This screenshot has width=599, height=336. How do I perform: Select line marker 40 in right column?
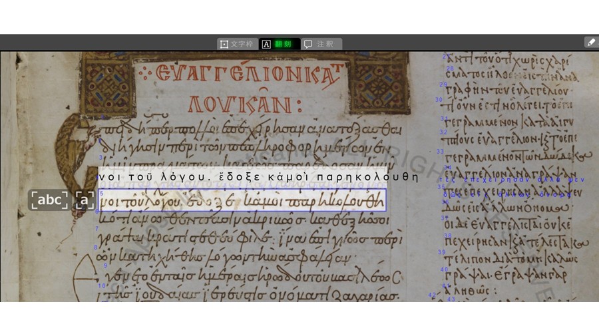pos(444,269)
